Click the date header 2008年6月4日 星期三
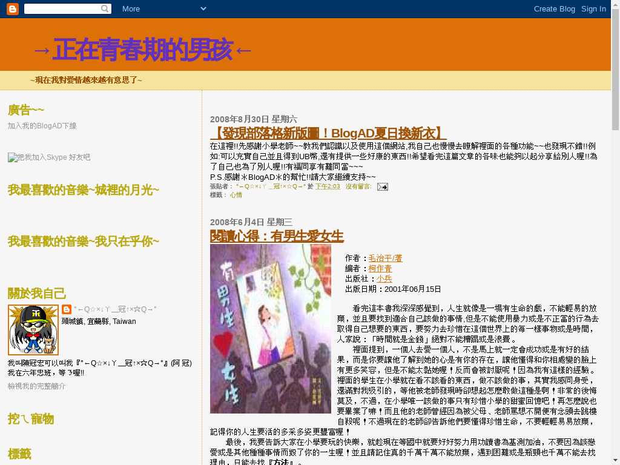Viewport: 620px width, 465px height. click(x=251, y=222)
